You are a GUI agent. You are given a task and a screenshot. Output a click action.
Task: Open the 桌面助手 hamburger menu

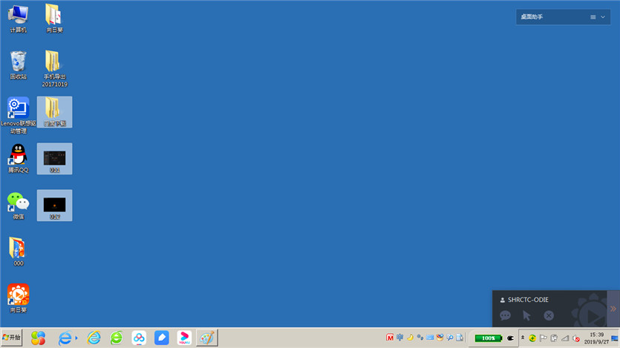click(593, 17)
